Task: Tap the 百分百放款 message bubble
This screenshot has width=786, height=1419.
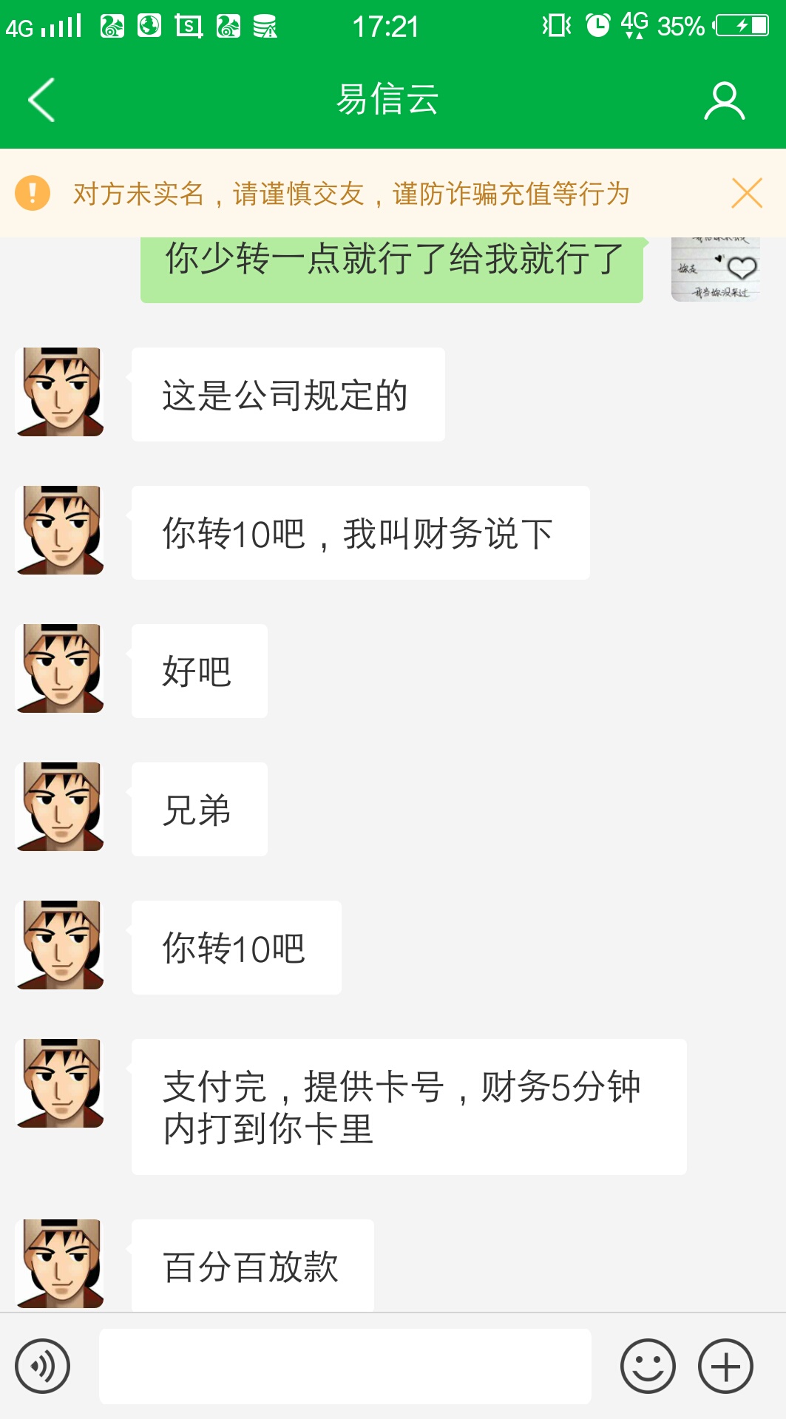Action: 253,1265
